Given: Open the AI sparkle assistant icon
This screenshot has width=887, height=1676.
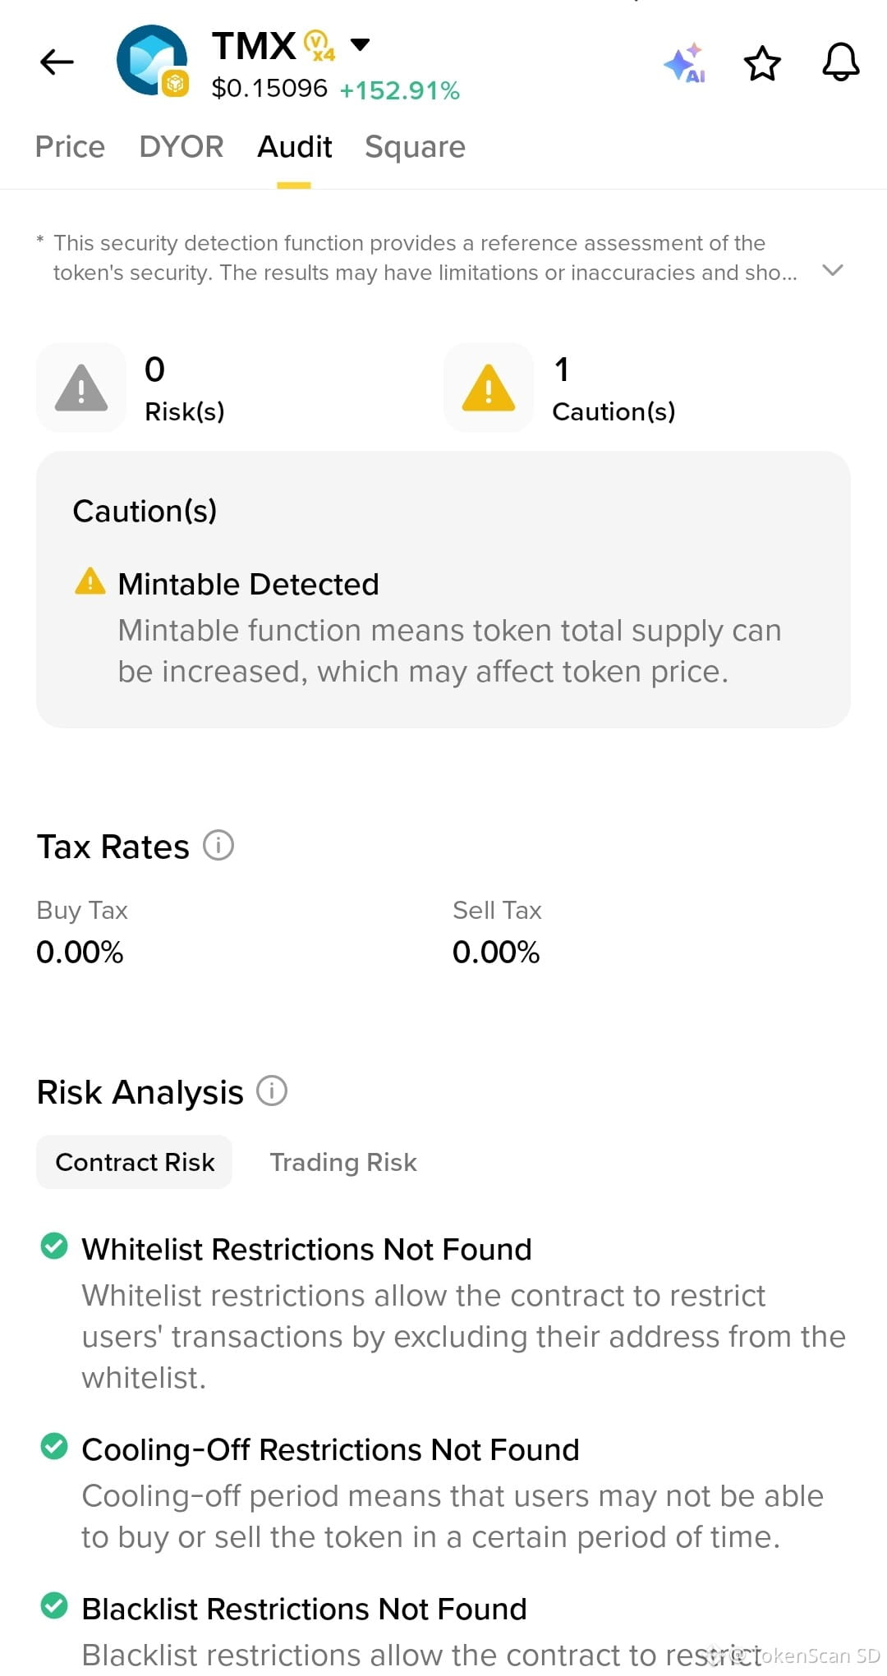Looking at the screenshot, I should click(685, 62).
